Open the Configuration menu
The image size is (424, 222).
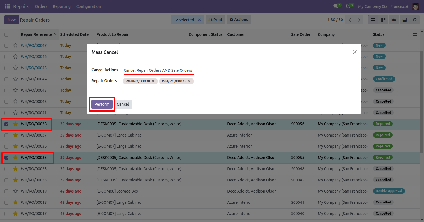click(x=88, y=6)
